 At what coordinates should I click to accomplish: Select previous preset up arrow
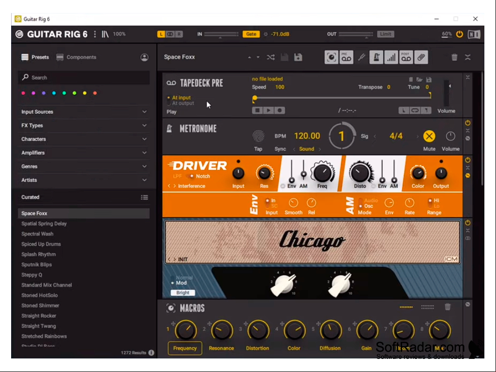pyautogui.click(x=250, y=57)
